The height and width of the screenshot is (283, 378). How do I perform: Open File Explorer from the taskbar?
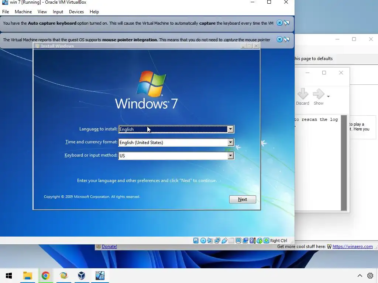coord(27,276)
